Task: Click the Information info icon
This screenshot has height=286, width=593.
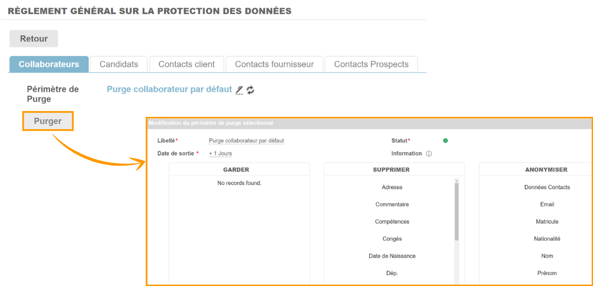Action: tap(429, 153)
